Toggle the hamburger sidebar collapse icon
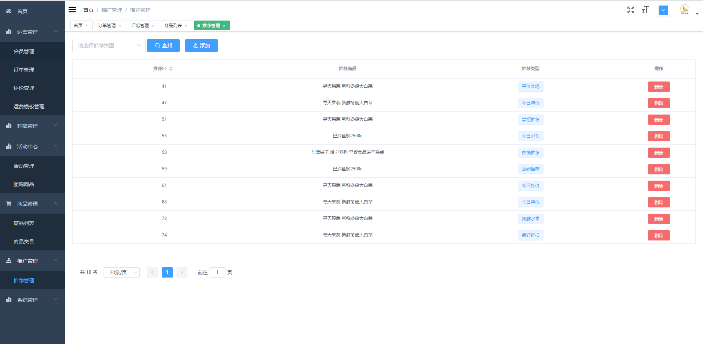Viewport: 703px width, 344px height. (x=72, y=10)
